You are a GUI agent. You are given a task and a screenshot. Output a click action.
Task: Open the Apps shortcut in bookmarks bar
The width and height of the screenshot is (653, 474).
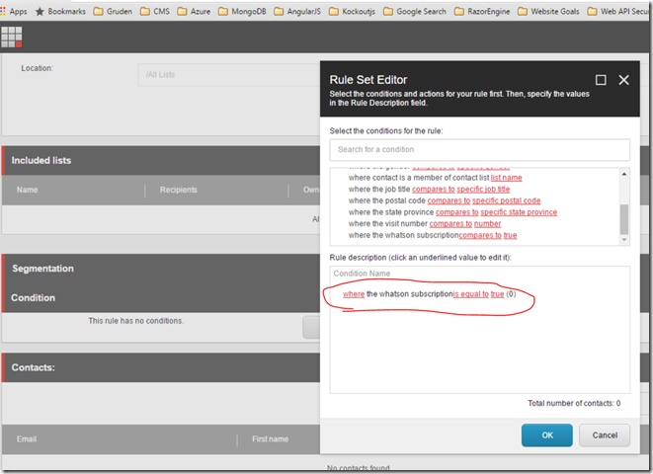14,11
